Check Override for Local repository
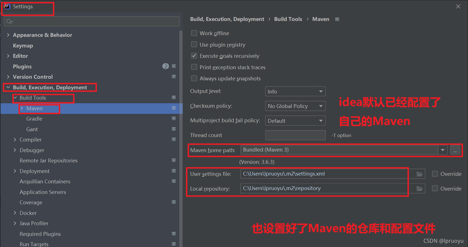 [x=435, y=189]
